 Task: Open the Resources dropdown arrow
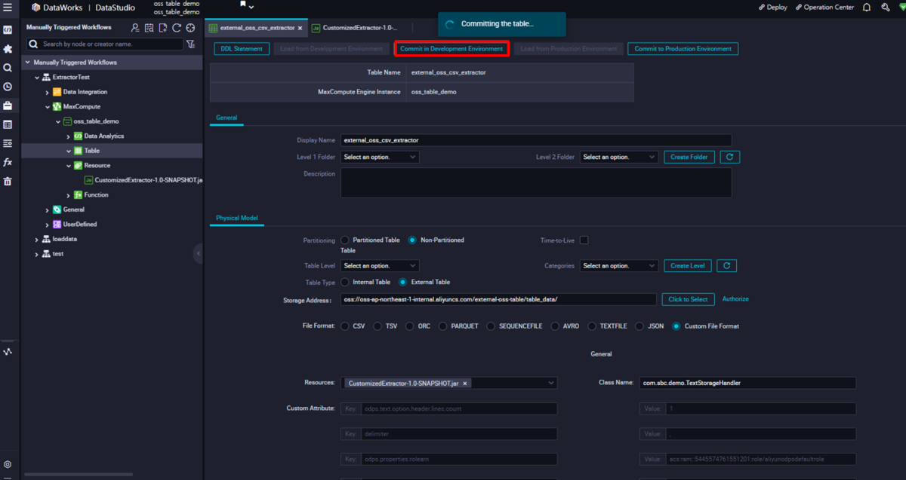[x=551, y=383]
